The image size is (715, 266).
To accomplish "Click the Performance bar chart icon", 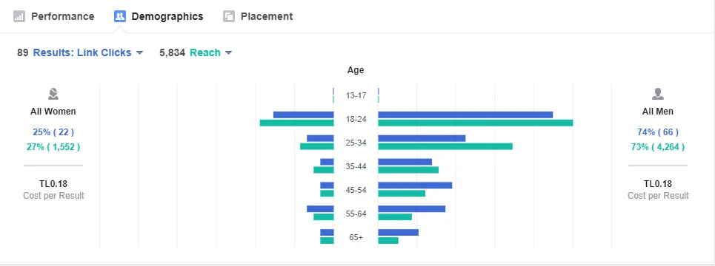I will click(19, 16).
